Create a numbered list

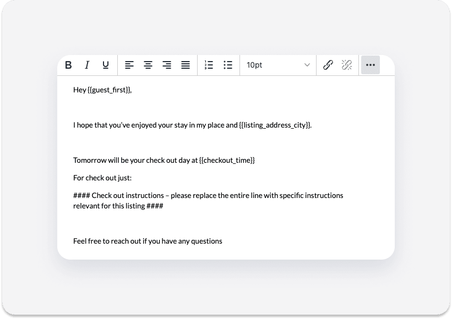coord(209,65)
